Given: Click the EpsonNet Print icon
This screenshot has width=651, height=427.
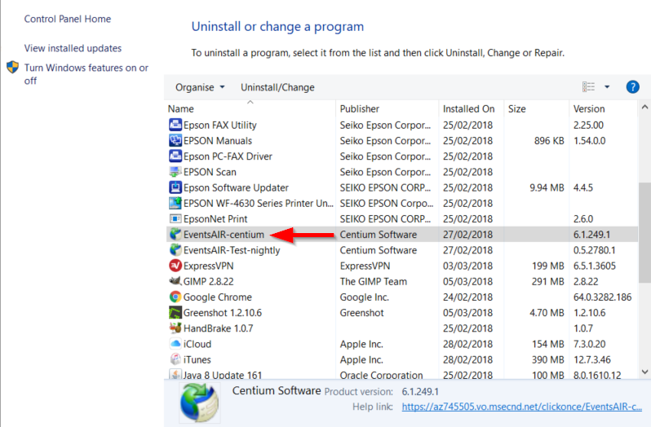Looking at the screenshot, I should [175, 219].
